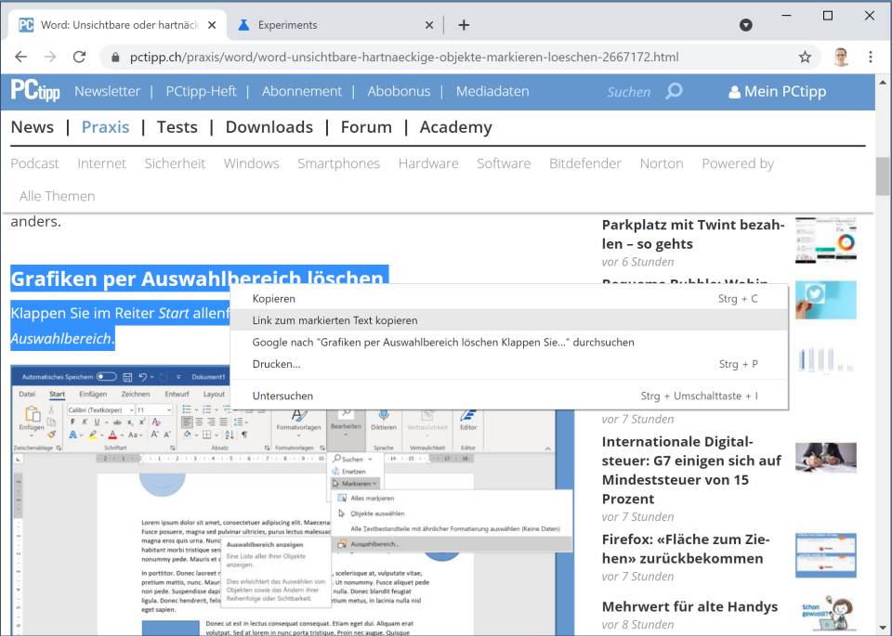Image resolution: width=892 pixels, height=636 pixels.
Task: Click the Twint article thumbnail
Action: tap(825, 240)
